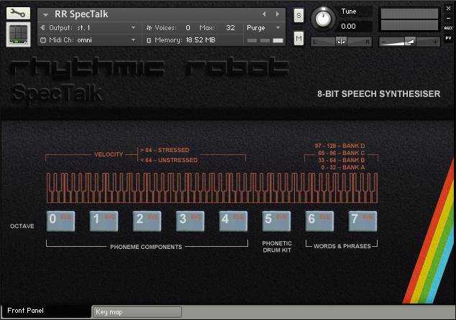This screenshot has height=320, width=456.
Task: Select octave 4 button
Action: 233,221
